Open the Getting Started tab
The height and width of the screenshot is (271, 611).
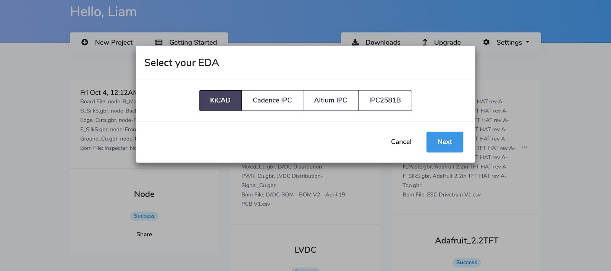193,42
